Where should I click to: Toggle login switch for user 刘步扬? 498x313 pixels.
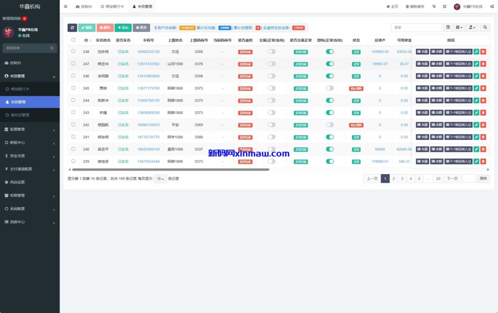click(x=330, y=52)
